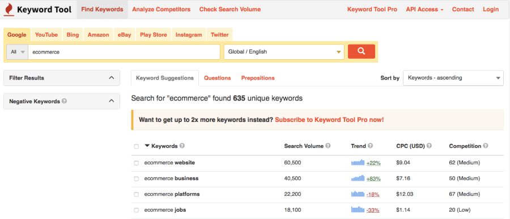Image resolution: width=510 pixels, height=219 pixels.
Task: Click trend chart for ecommerce business
Action: (358, 178)
